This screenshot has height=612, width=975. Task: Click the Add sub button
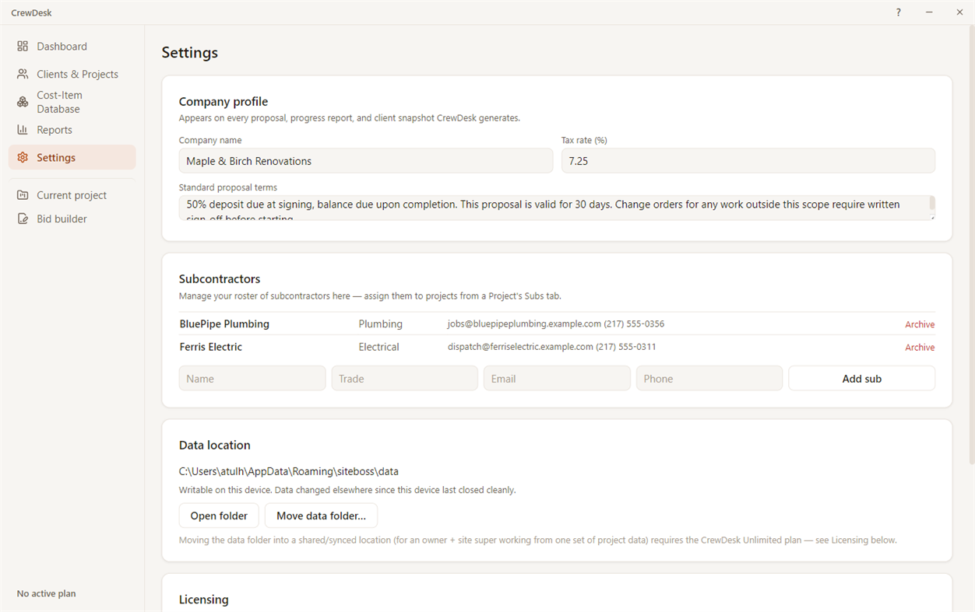(862, 379)
